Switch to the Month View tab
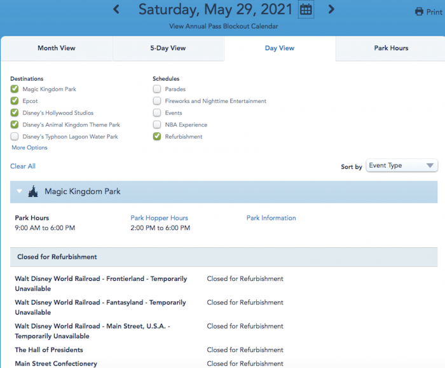This screenshot has height=368, width=445. click(x=57, y=48)
